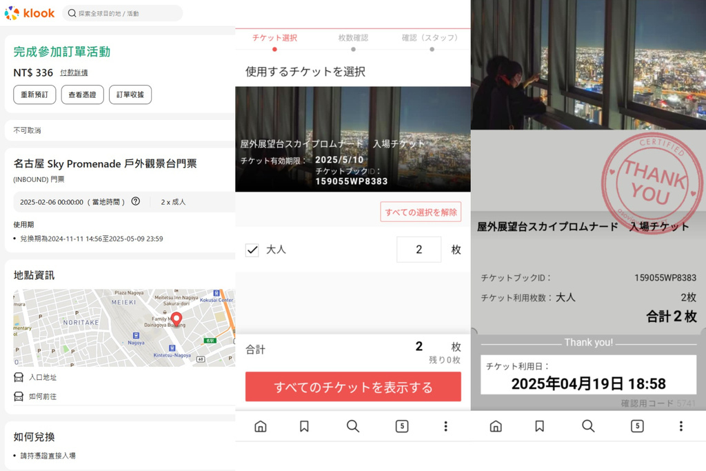The image size is (706, 471).
Task: Click the 2025/5/10 ticket expiry date
Action: pyautogui.click(x=339, y=160)
